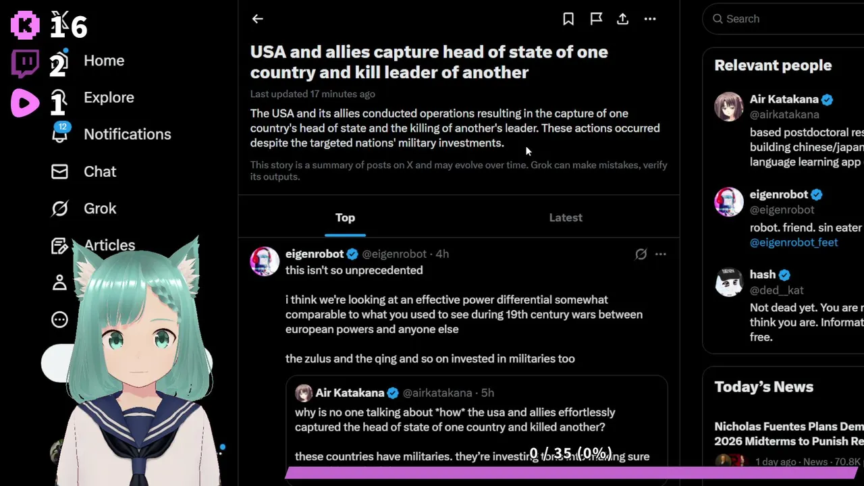The image size is (864, 486).
Task: Open more options on eigenrobot post
Action: [661, 254]
